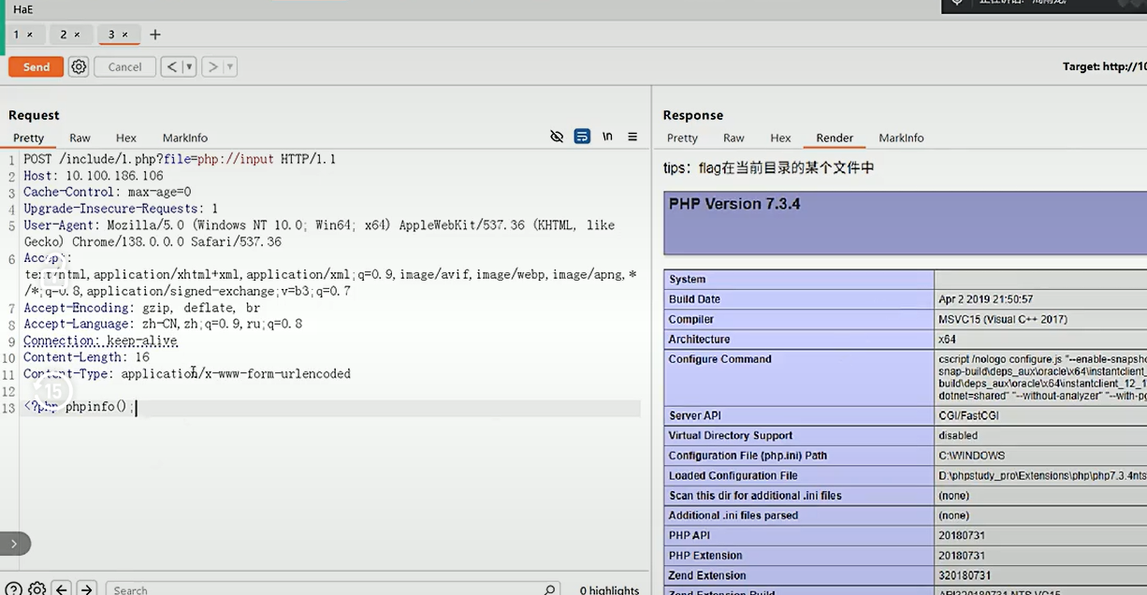The height and width of the screenshot is (595, 1147).
Task: Close Repeater tab 3
Action: click(124, 35)
